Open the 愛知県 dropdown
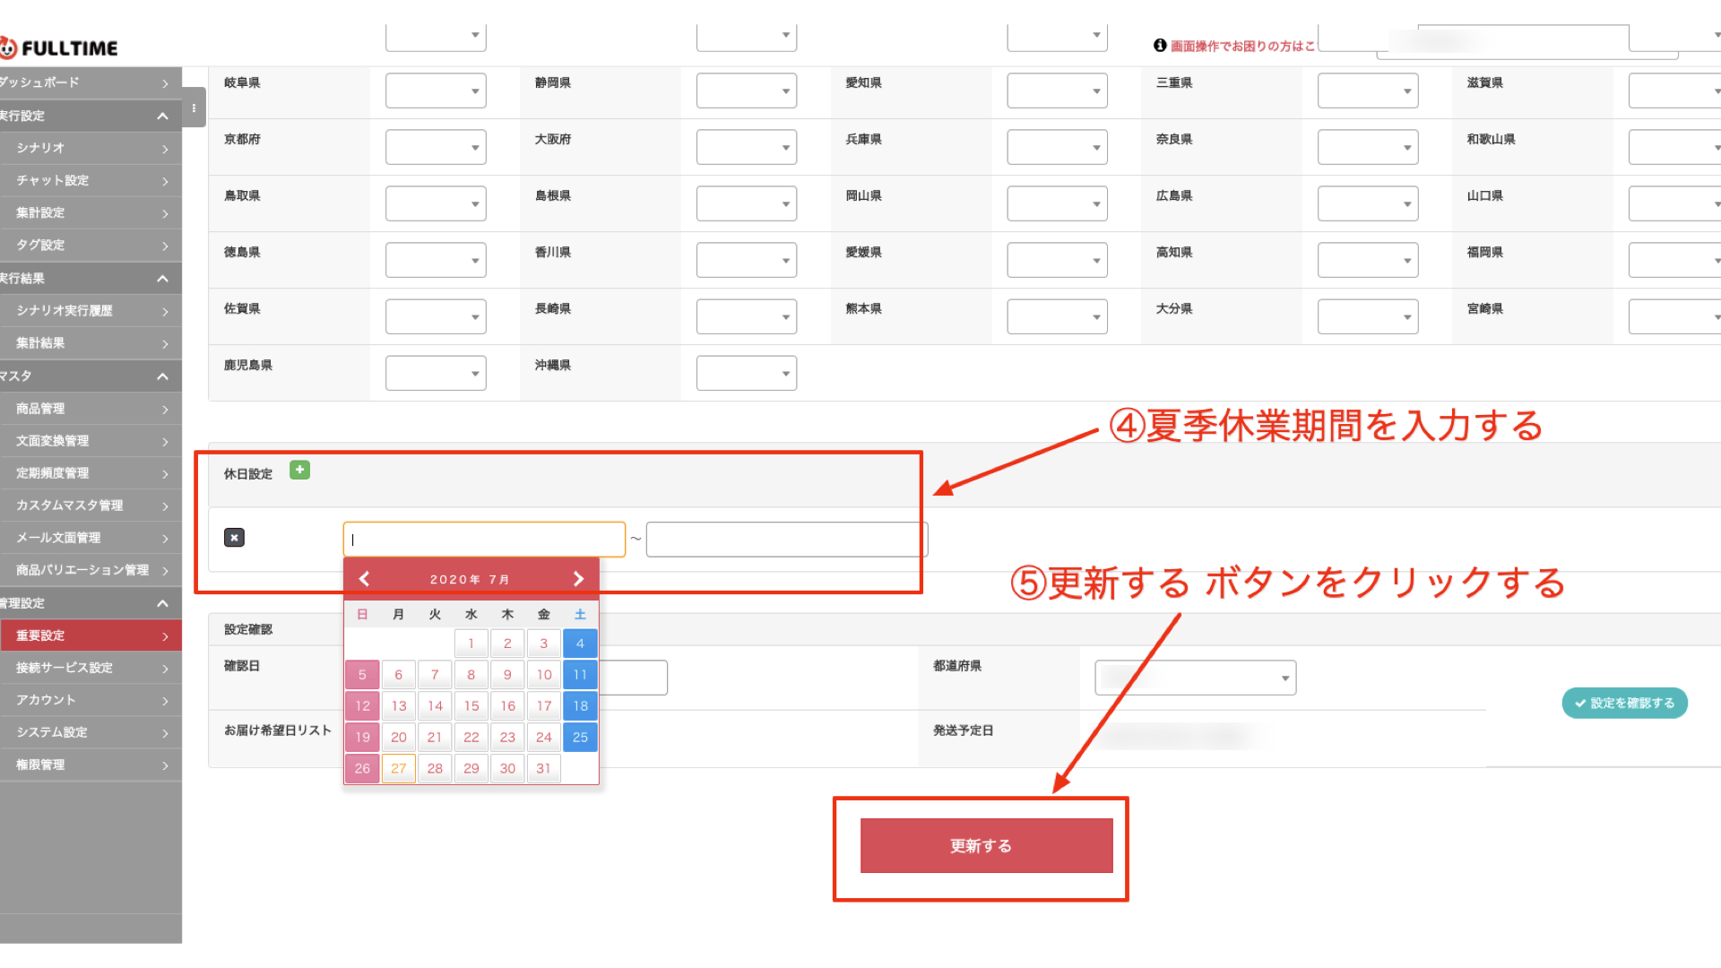 (1057, 91)
